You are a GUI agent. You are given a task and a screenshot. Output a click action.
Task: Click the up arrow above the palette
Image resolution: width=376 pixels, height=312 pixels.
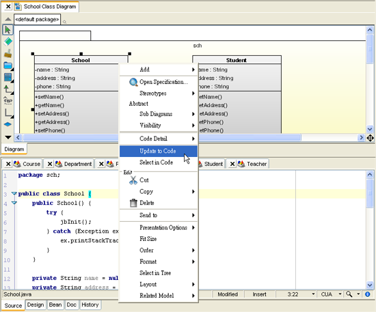(8, 19)
